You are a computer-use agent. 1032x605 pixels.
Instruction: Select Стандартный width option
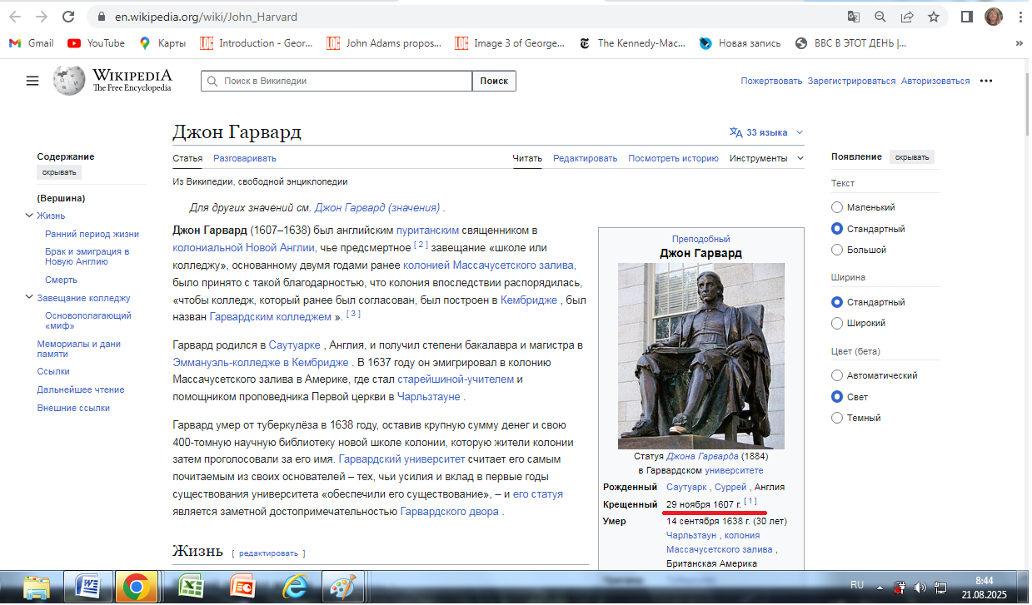tap(837, 302)
